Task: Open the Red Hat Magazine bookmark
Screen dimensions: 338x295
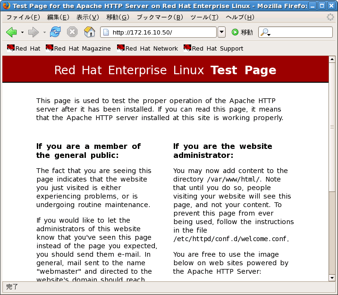Action: click(x=78, y=48)
